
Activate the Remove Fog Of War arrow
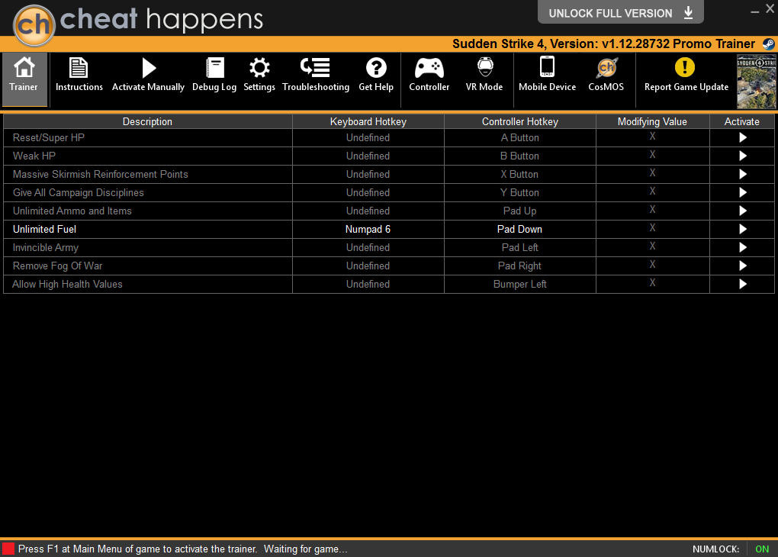(x=742, y=266)
